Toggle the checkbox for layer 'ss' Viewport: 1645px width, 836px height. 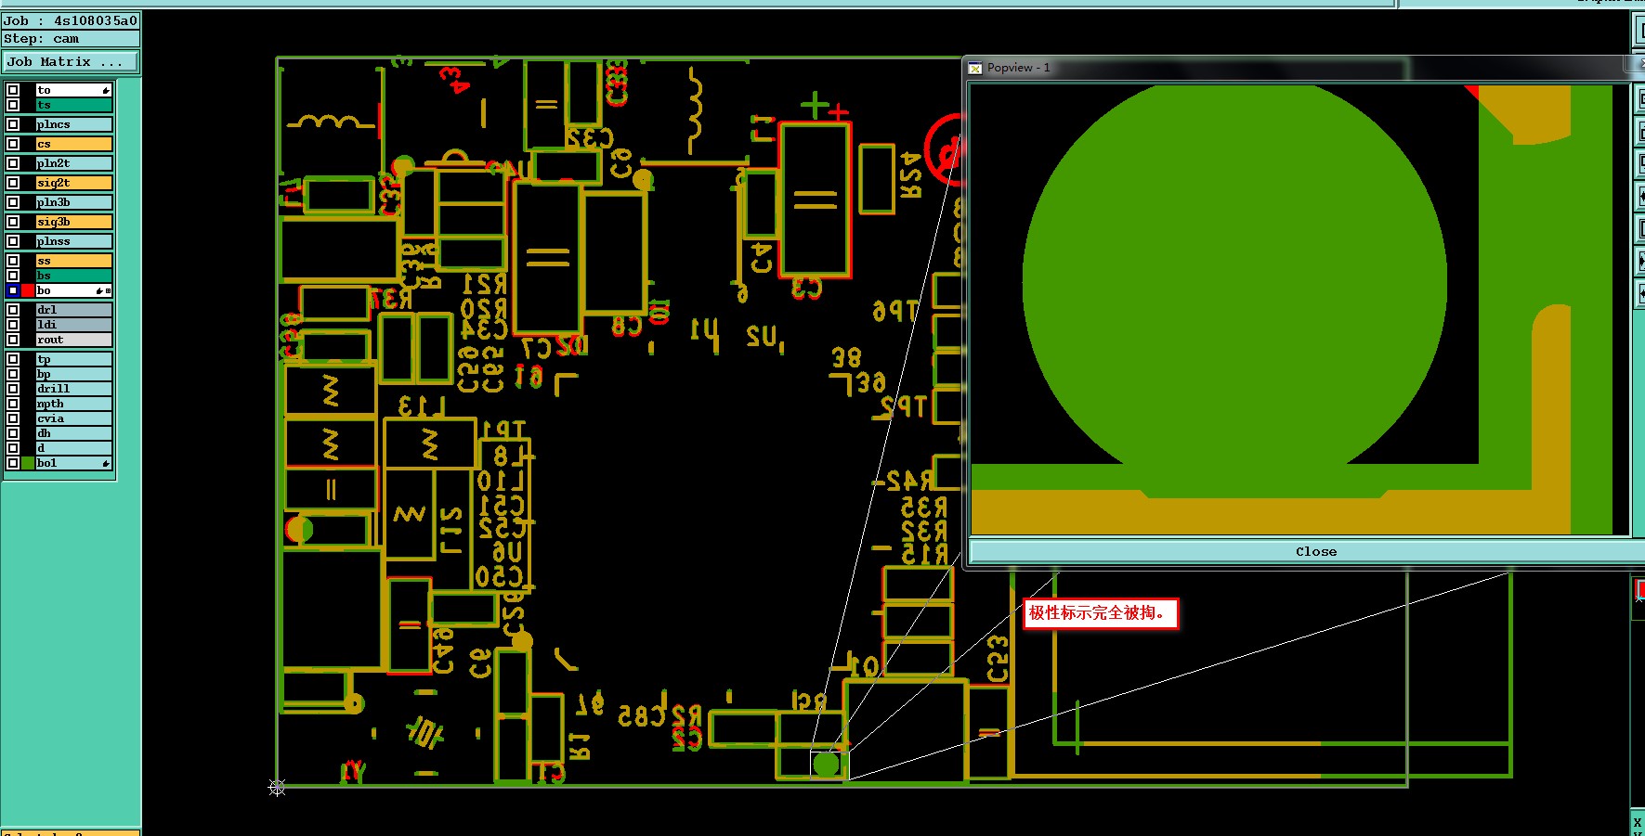13,261
